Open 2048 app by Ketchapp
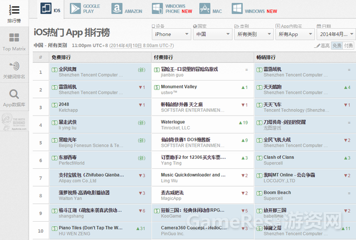Viewport: 356px width, 240px height. click(x=64, y=104)
